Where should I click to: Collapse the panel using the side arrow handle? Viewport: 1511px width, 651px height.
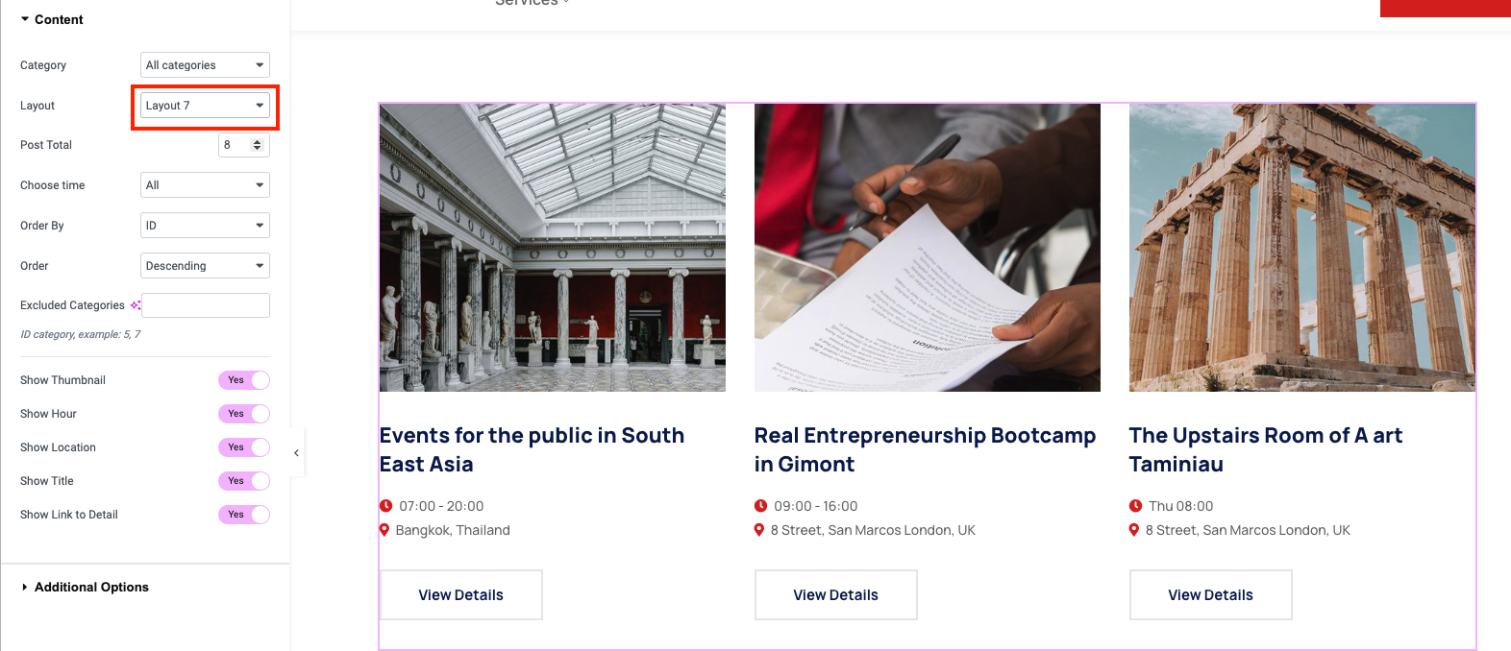pos(296,453)
